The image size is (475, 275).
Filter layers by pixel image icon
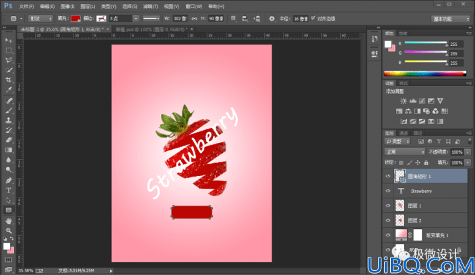tap(421, 142)
